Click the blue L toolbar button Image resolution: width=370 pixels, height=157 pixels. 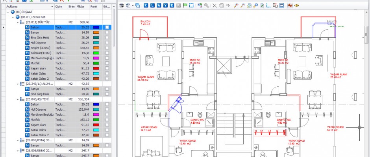click(153, 5)
